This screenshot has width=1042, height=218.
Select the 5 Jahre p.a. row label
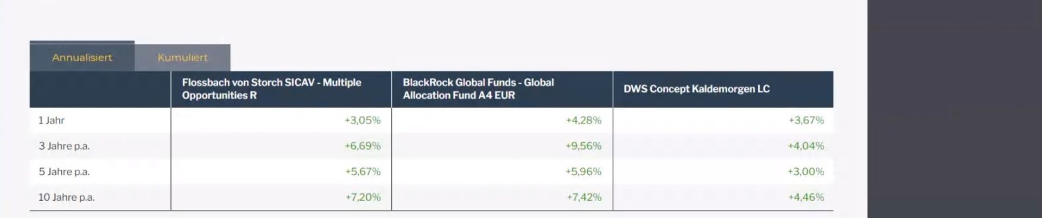click(x=64, y=171)
